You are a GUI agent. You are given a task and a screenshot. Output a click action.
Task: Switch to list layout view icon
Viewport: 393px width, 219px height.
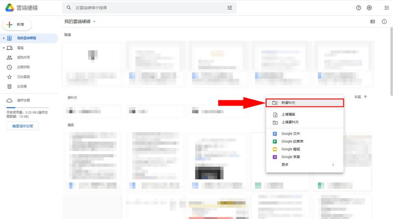[372, 22]
